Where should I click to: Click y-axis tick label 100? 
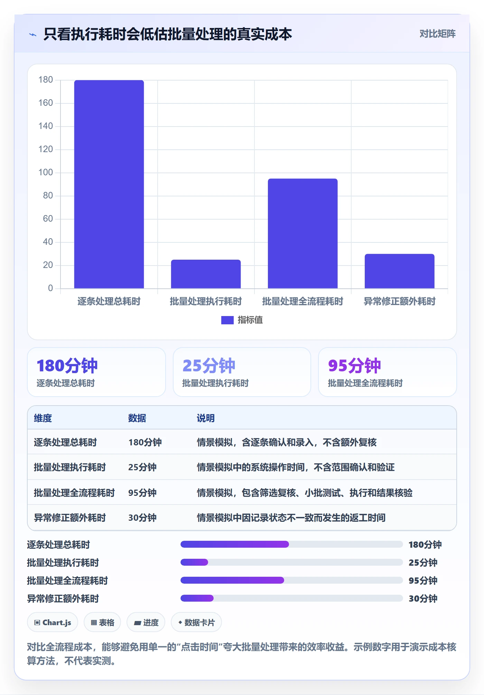[x=46, y=172]
